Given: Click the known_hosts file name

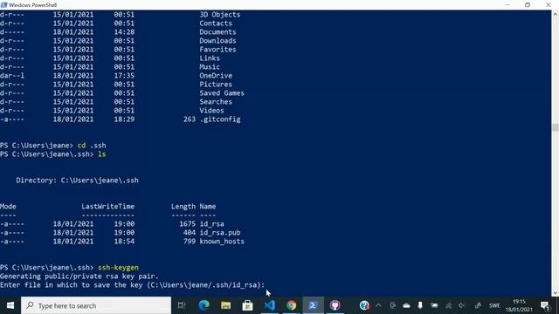Looking at the screenshot, I should 222,242.
